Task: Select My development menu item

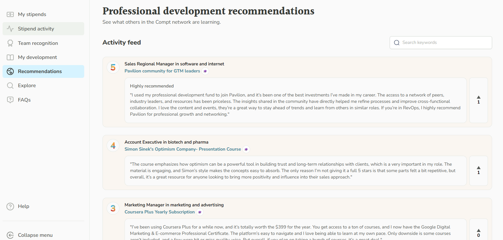Action: [43, 57]
